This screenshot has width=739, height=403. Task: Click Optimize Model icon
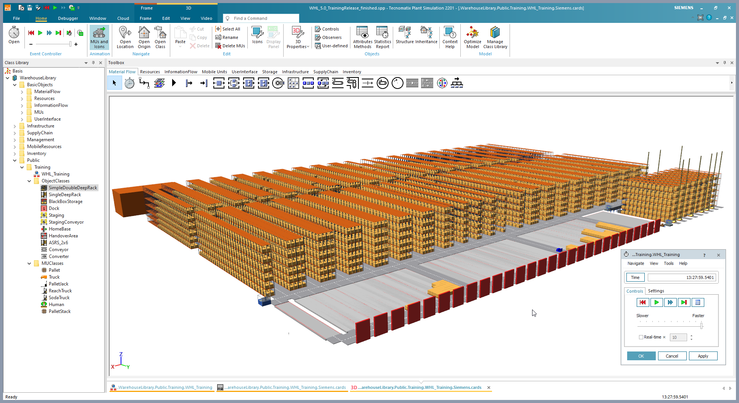473,37
